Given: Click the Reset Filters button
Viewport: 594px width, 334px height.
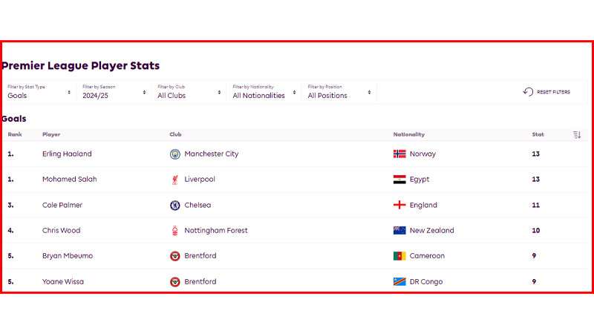Looking at the screenshot, I should [547, 92].
